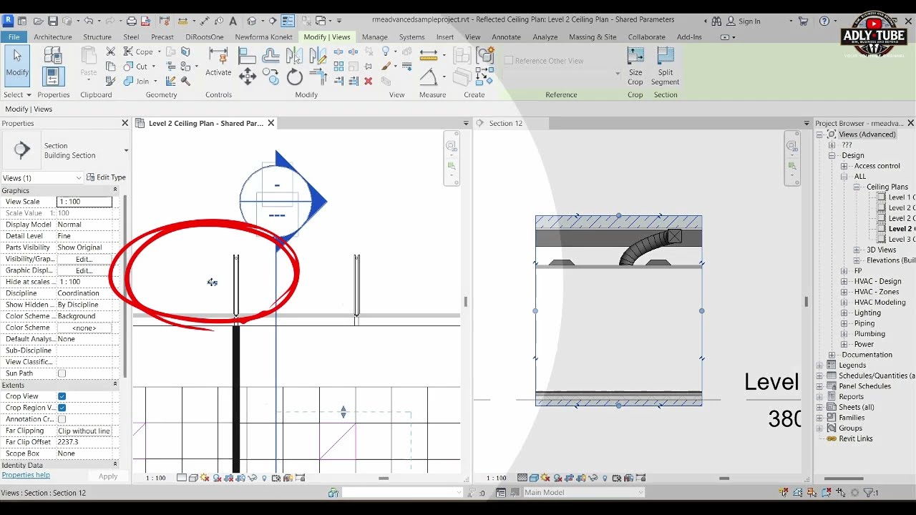The image size is (916, 515).
Task: Select Revit Links in Project Browser
Action: click(x=855, y=438)
